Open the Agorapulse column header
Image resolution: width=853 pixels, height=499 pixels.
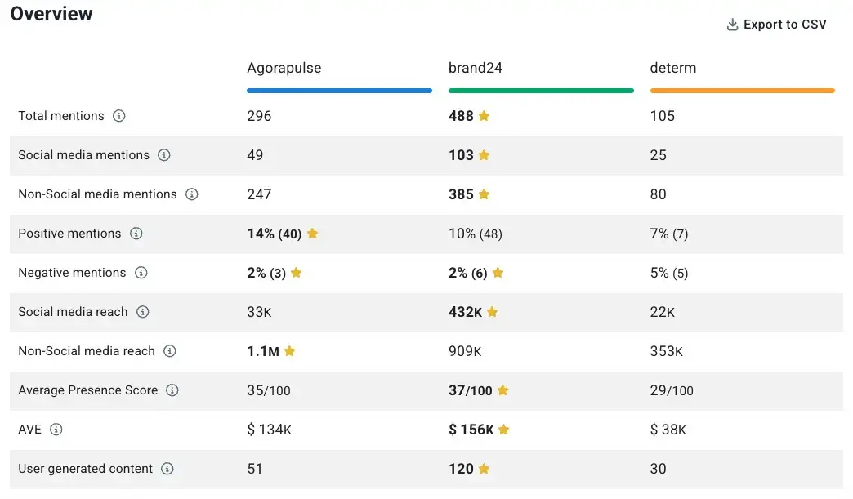pos(284,68)
